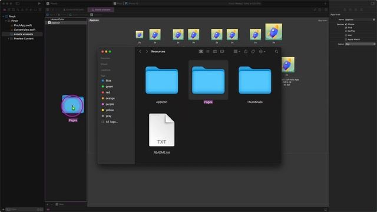
Task: Open the Gamut dropdown in inspector
Action: (x=360, y=44)
